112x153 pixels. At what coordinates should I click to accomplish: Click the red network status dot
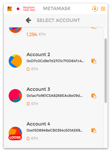pyautogui.click(x=18, y=9)
